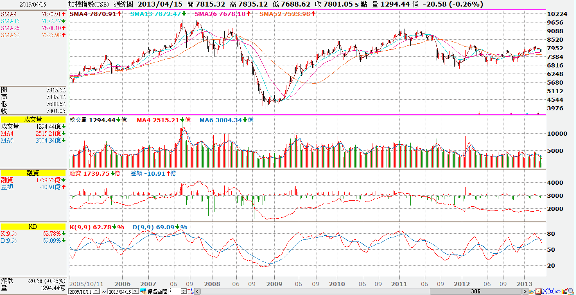Click the scrollbar thumb labeled 386
Viewport: 576px width, 295px height.
point(476,291)
